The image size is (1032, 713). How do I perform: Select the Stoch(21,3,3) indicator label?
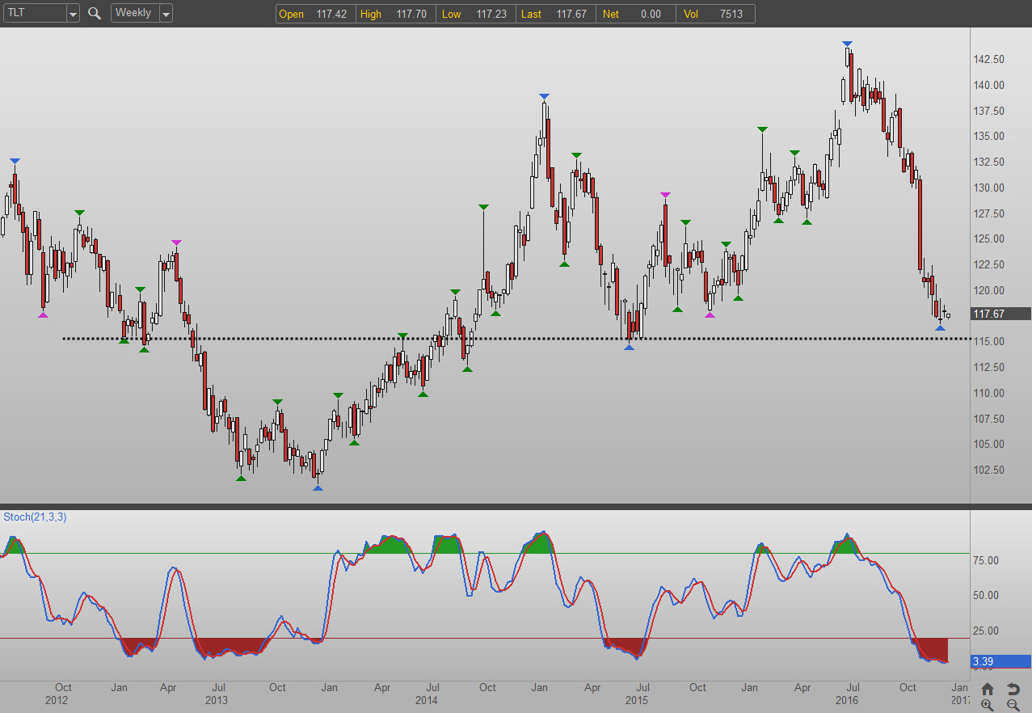[x=36, y=517]
